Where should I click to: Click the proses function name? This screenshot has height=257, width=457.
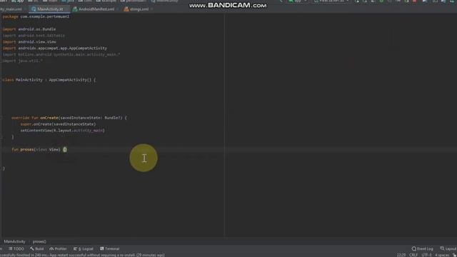[x=27, y=149]
